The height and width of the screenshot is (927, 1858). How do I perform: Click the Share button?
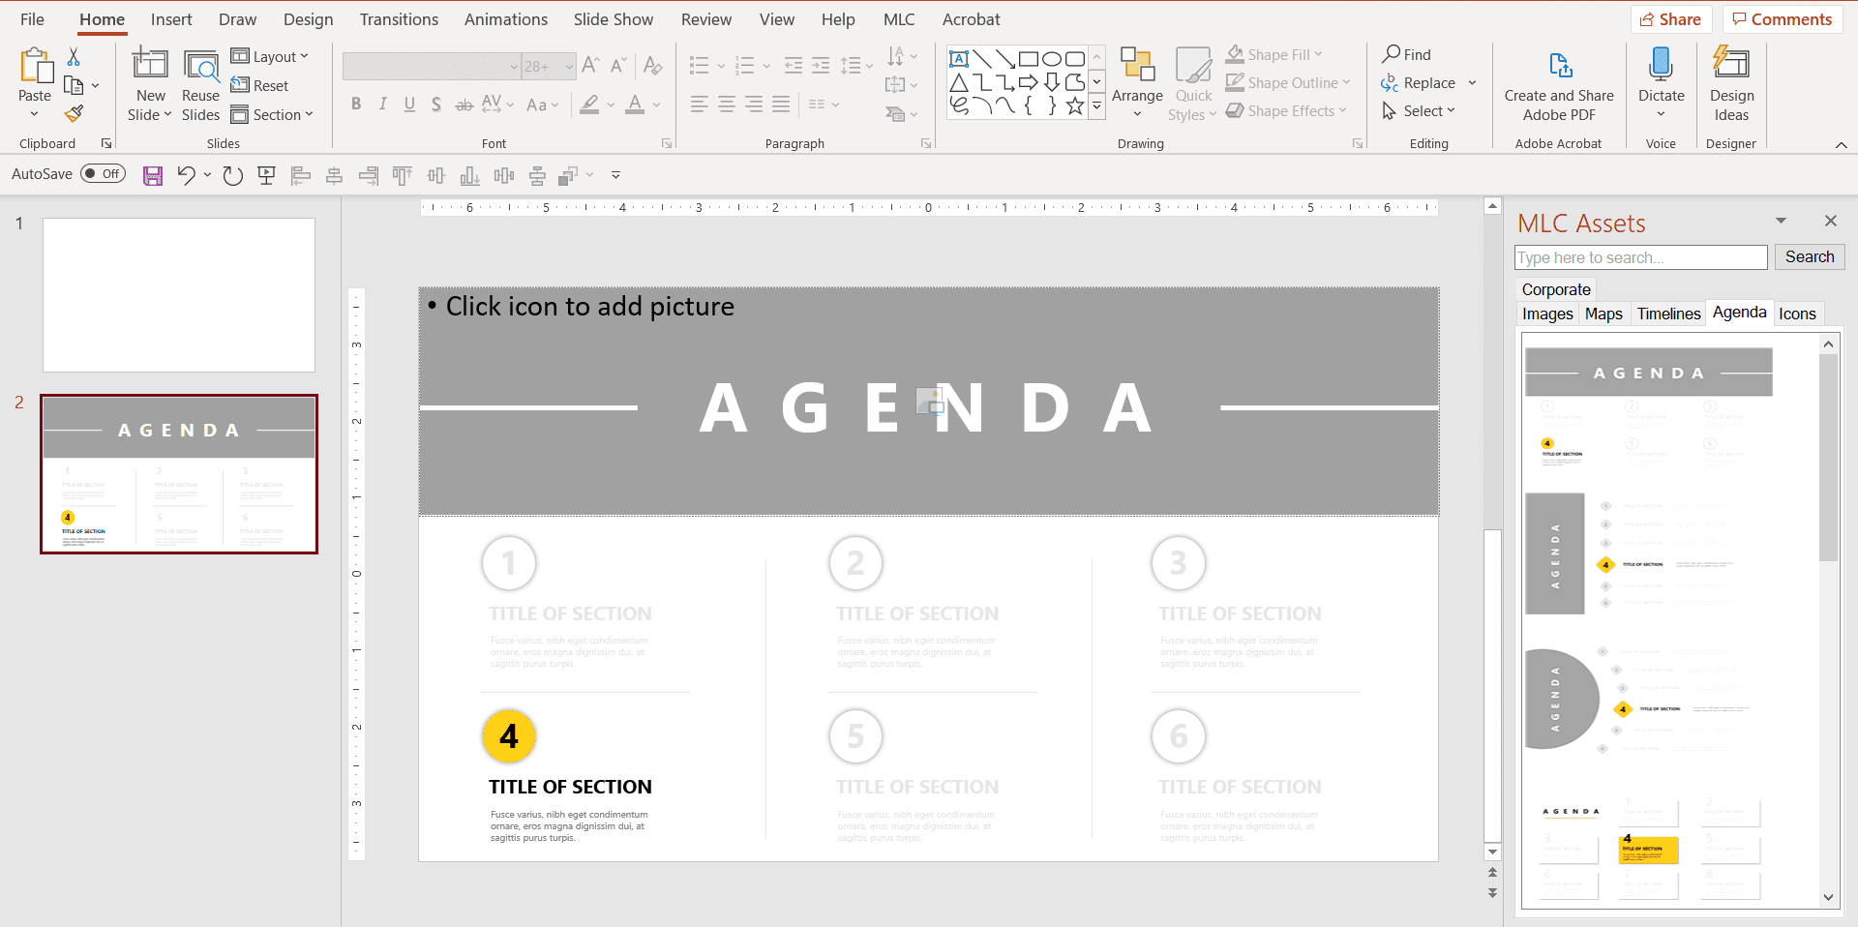[x=1671, y=19]
